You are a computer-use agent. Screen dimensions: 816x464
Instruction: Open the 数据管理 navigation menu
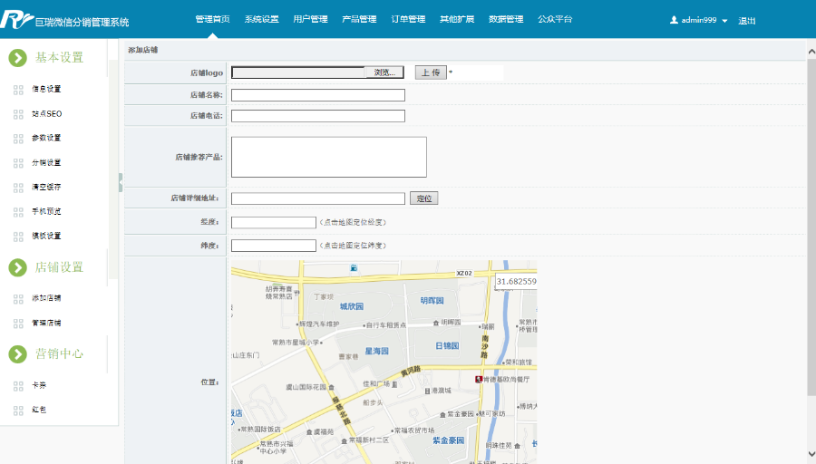pyautogui.click(x=506, y=19)
